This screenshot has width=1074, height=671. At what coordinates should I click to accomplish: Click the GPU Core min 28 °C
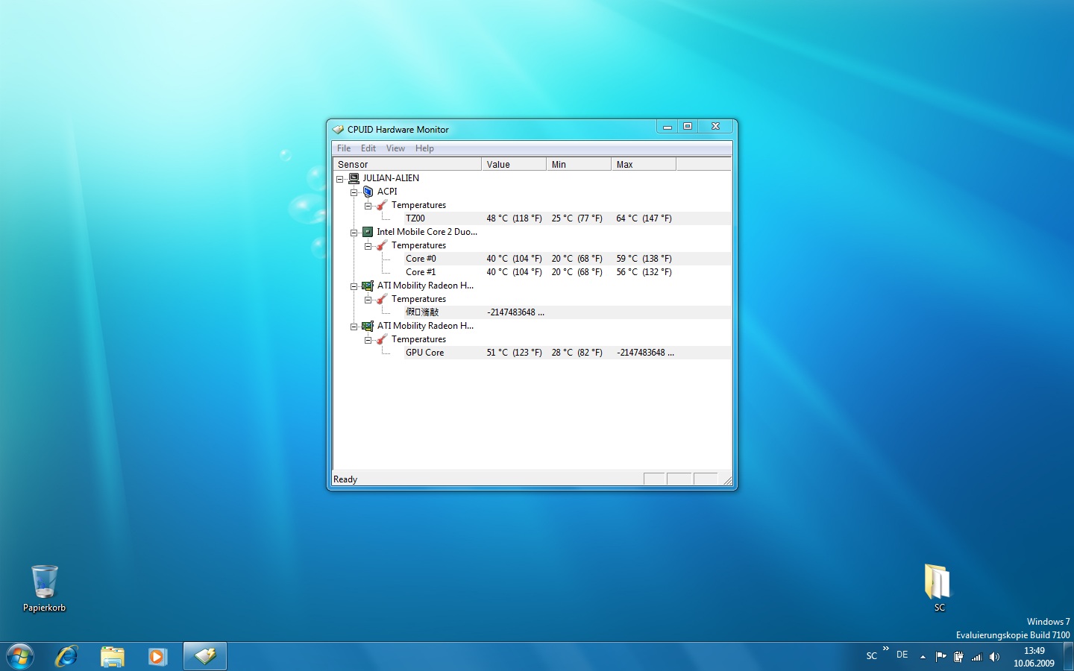point(577,353)
